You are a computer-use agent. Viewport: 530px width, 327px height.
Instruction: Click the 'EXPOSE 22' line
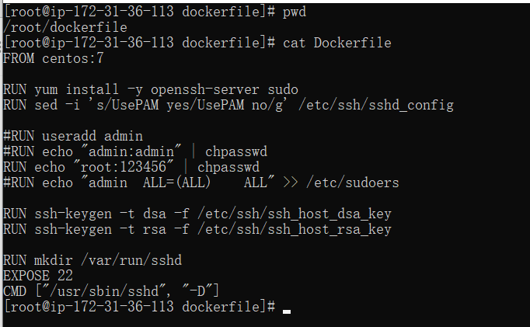tap(38, 276)
